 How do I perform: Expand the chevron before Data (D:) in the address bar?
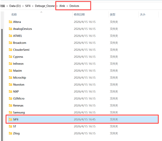pos(7,6)
